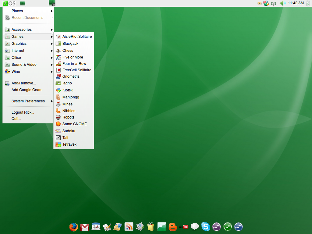Launch Mahjongg
Image resolution: width=312 pixels, height=234 pixels.
click(x=74, y=97)
